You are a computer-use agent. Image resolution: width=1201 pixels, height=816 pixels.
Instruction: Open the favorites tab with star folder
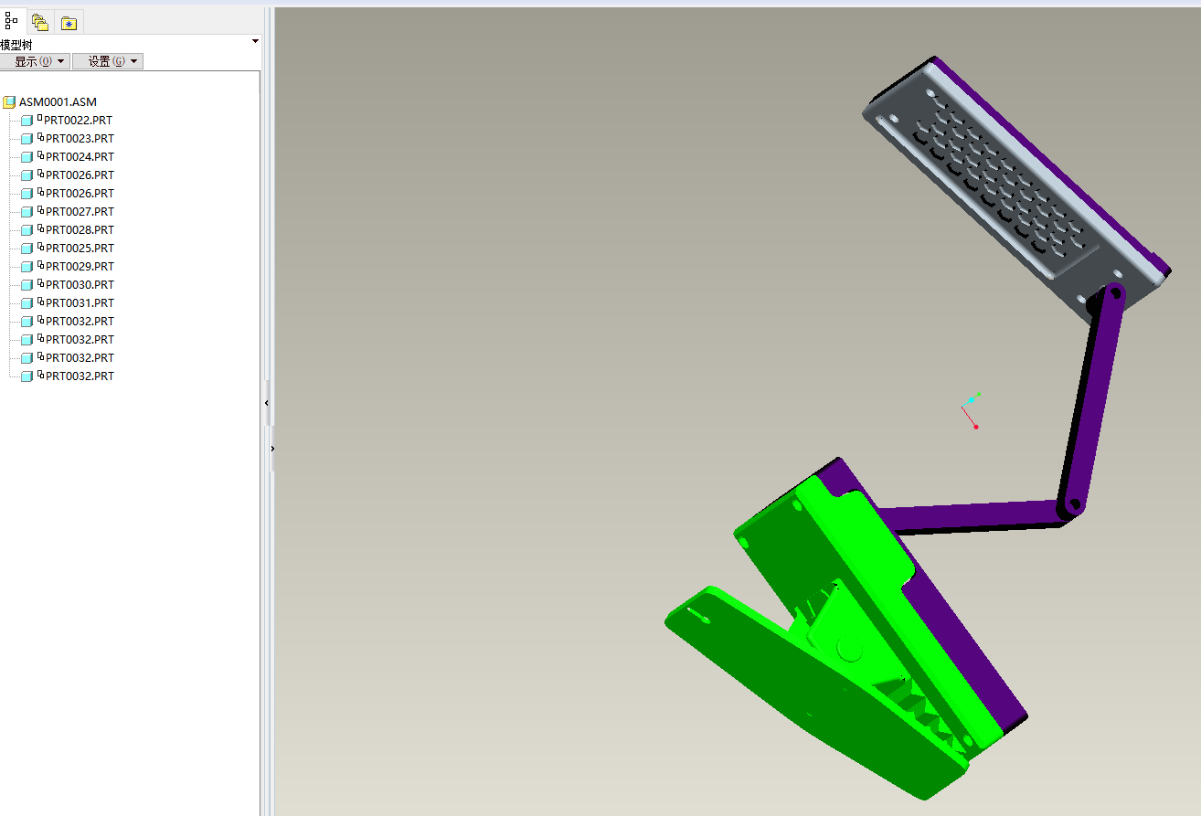(69, 23)
